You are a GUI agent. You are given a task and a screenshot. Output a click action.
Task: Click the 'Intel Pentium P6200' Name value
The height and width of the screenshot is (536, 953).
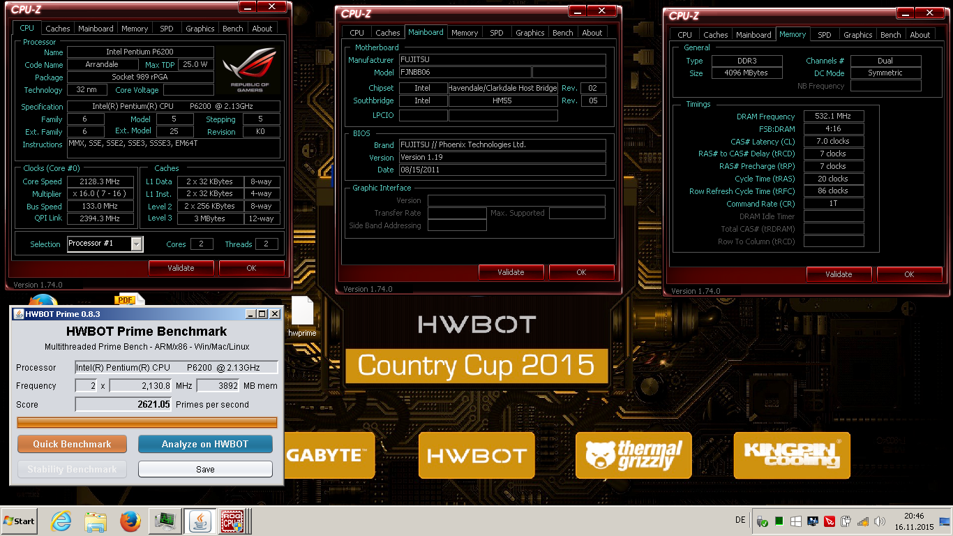140,52
